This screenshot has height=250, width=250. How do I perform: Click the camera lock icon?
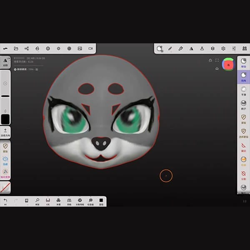click(210, 60)
